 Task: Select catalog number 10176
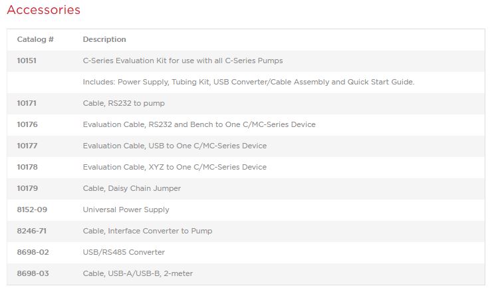[27, 124]
